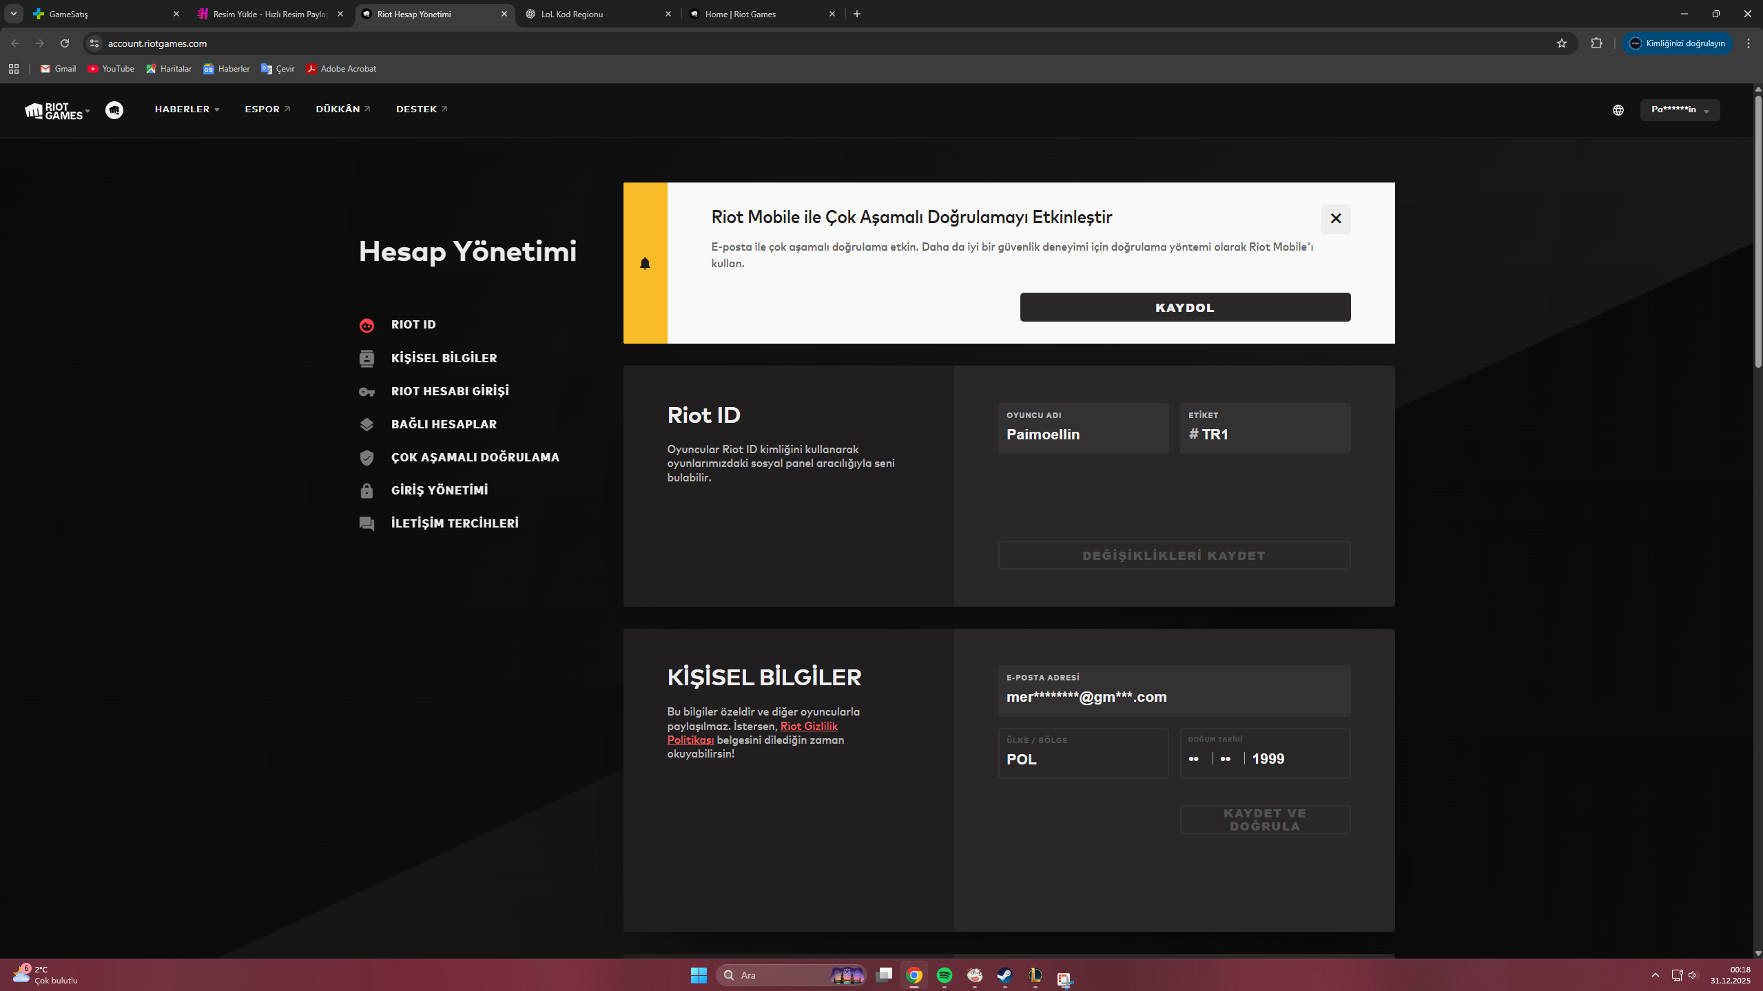Go to Kişisel Bilgiler section
Image resolution: width=1763 pixels, height=991 pixels.
point(444,358)
